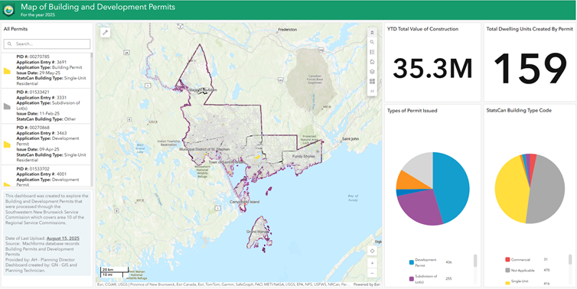This screenshot has height=289, width=577.
Task: Select the yellow polygon icon for PID 00270868
Action: (x=7, y=144)
